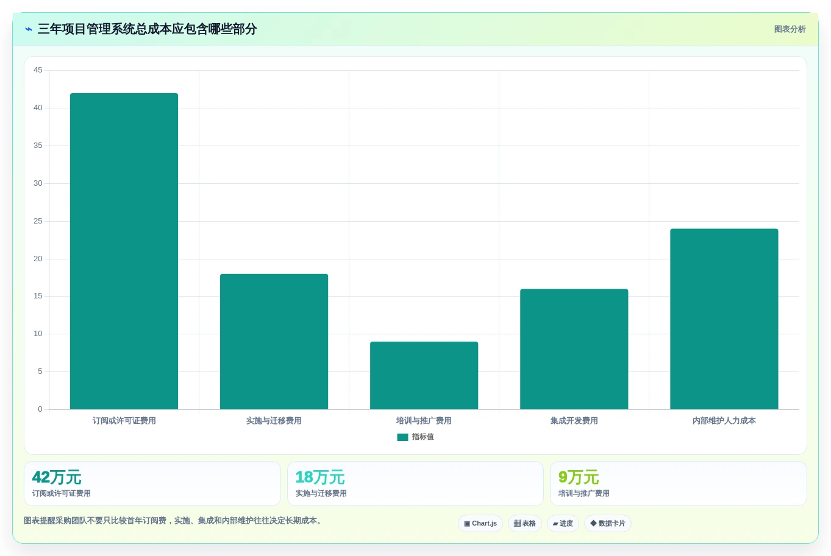The height and width of the screenshot is (556, 831).
Task: Open the 18万元 data card
Action: click(x=415, y=484)
